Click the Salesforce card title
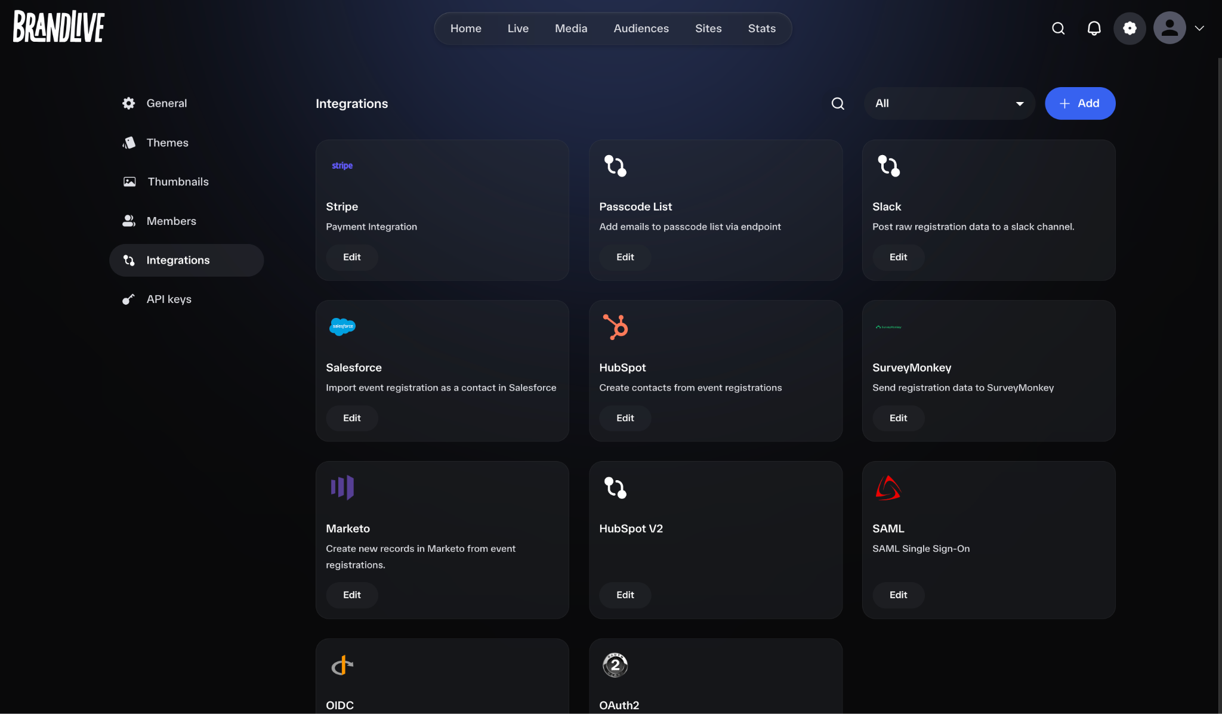The height and width of the screenshot is (714, 1222). (354, 367)
